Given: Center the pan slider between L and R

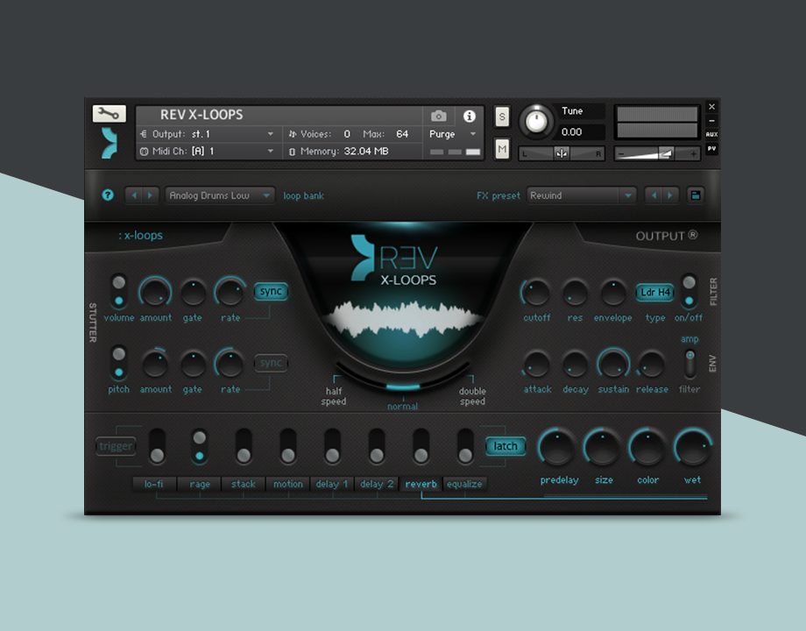Looking at the screenshot, I should coord(562,153).
